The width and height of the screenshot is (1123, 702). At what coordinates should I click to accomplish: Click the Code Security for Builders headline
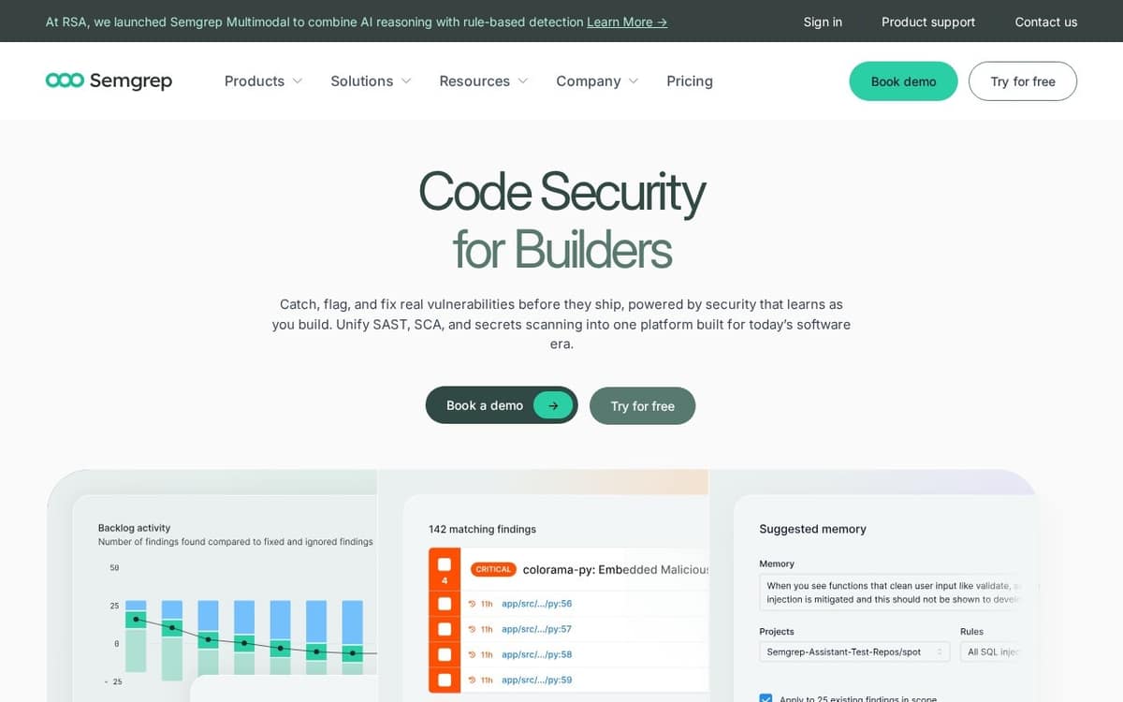[x=561, y=220]
